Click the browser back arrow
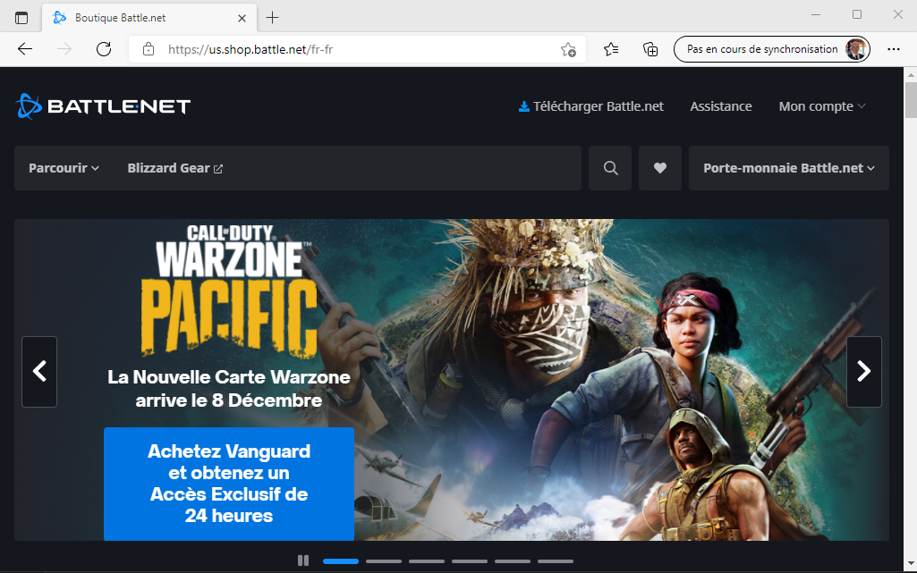The image size is (917, 573). (x=25, y=49)
